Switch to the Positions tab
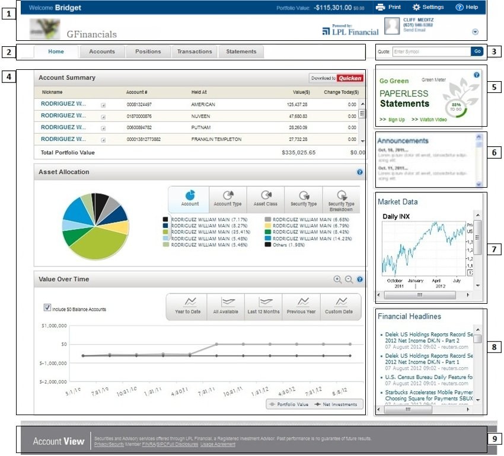Screen dimensions: 504x456 click(148, 52)
